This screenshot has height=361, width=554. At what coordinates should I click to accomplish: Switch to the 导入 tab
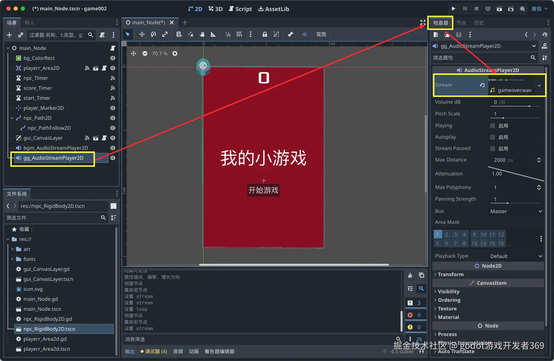click(30, 23)
